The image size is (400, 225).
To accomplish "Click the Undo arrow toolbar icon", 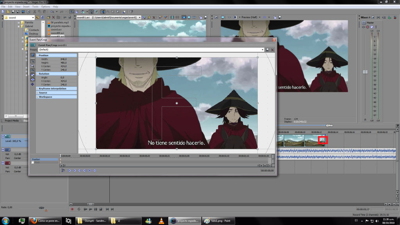I will pos(52,12).
